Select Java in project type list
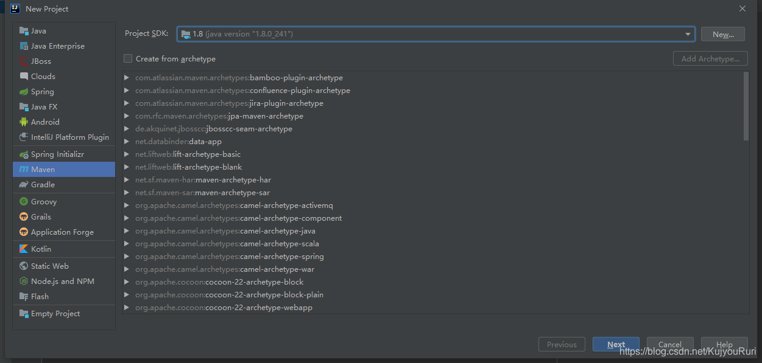The image size is (762, 363). (64, 31)
